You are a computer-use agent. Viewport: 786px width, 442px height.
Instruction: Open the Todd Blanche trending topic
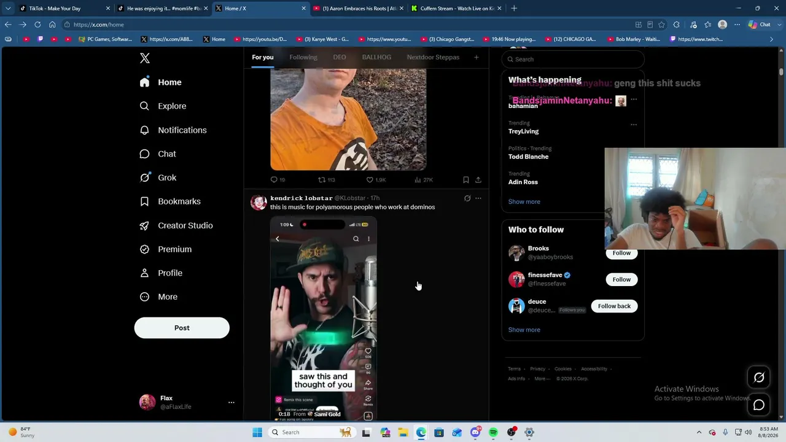(528, 157)
